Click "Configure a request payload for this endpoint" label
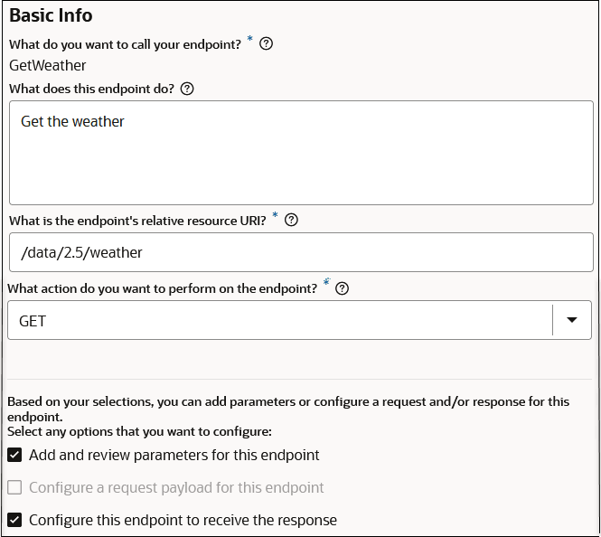This screenshot has height=537, width=601. (x=176, y=487)
